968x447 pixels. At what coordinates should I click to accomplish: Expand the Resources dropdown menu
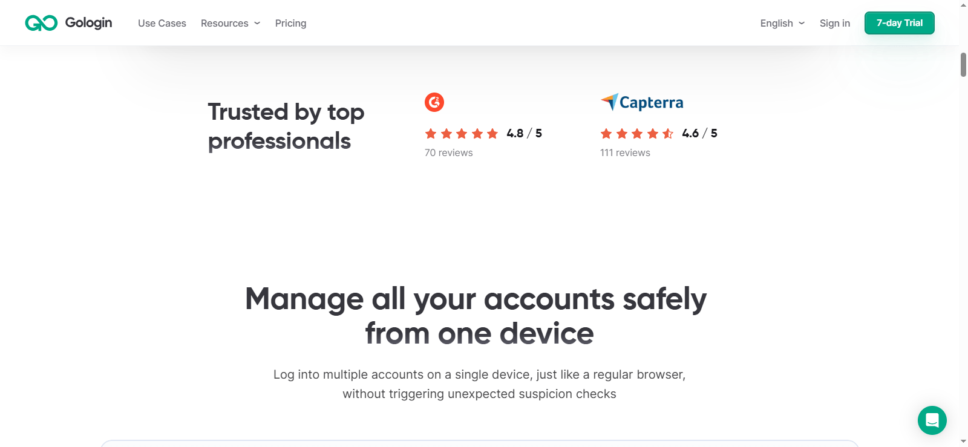231,23
